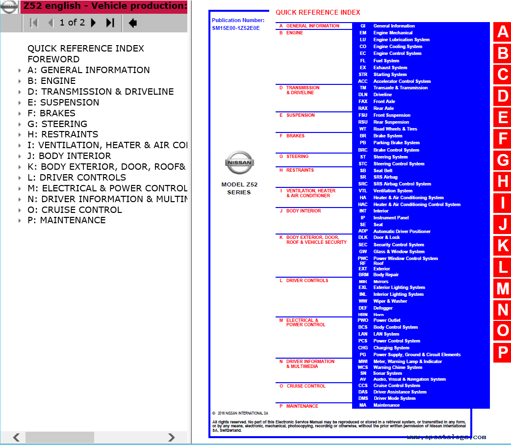This screenshot has width=511, height=445.
Task: Open SRS Airbag Control System link
Action: [x=402, y=184]
